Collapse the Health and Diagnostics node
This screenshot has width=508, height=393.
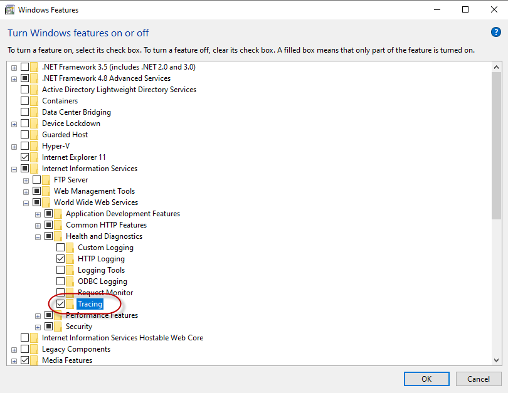38,236
